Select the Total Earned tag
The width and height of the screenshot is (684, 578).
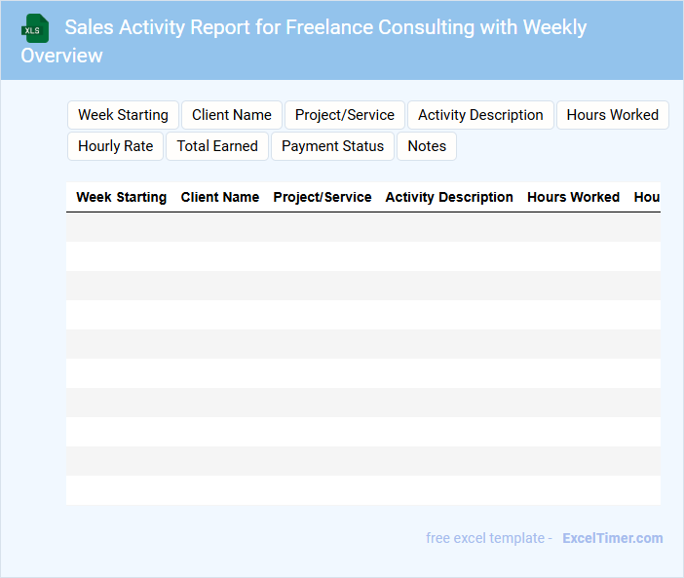217,146
